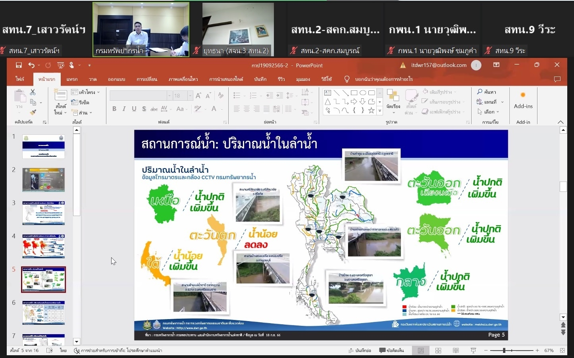
Task: Expand the shapes gallery more arrow
Action: click(380, 111)
